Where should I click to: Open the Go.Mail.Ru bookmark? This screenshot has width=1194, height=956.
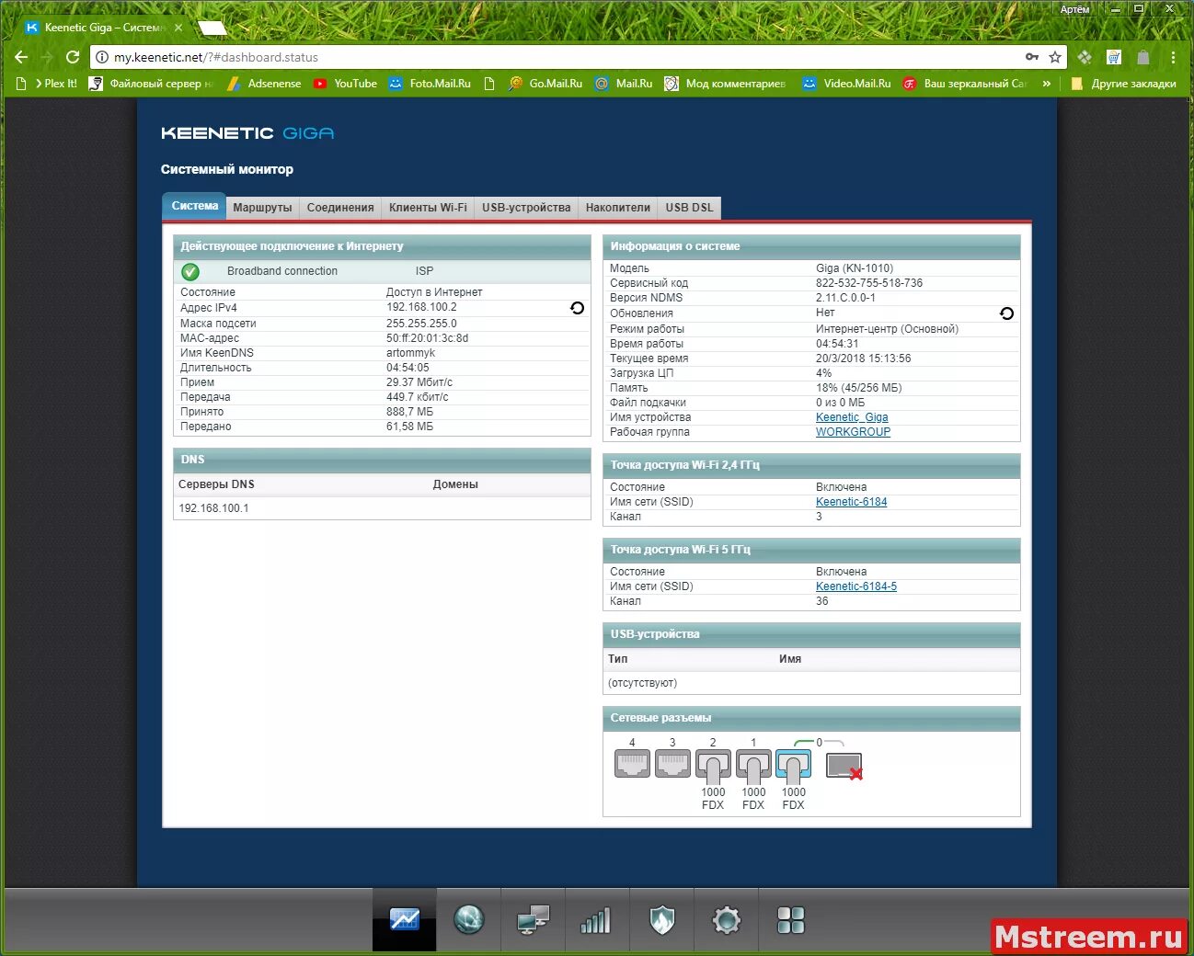[x=545, y=84]
